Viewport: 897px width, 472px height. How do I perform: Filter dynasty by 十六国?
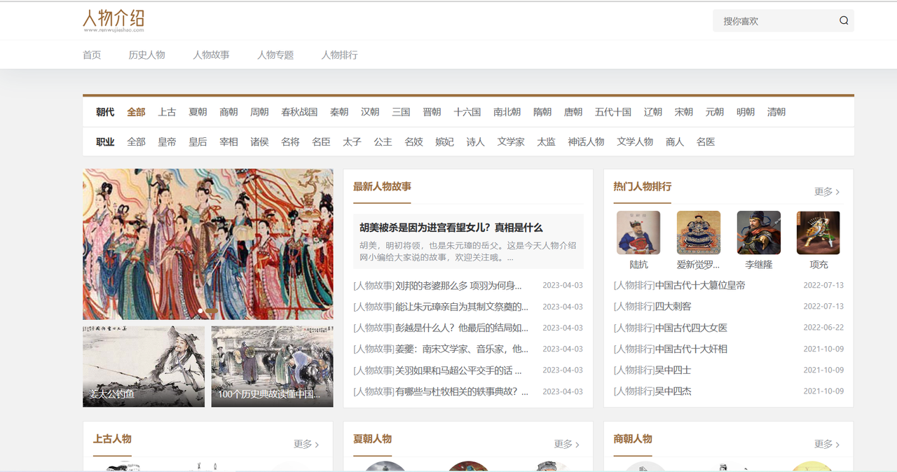(x=467, y=112)
